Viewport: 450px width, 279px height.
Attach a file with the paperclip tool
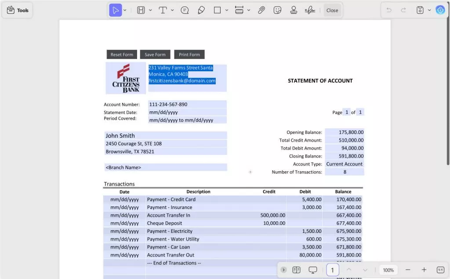click(261, 10)
